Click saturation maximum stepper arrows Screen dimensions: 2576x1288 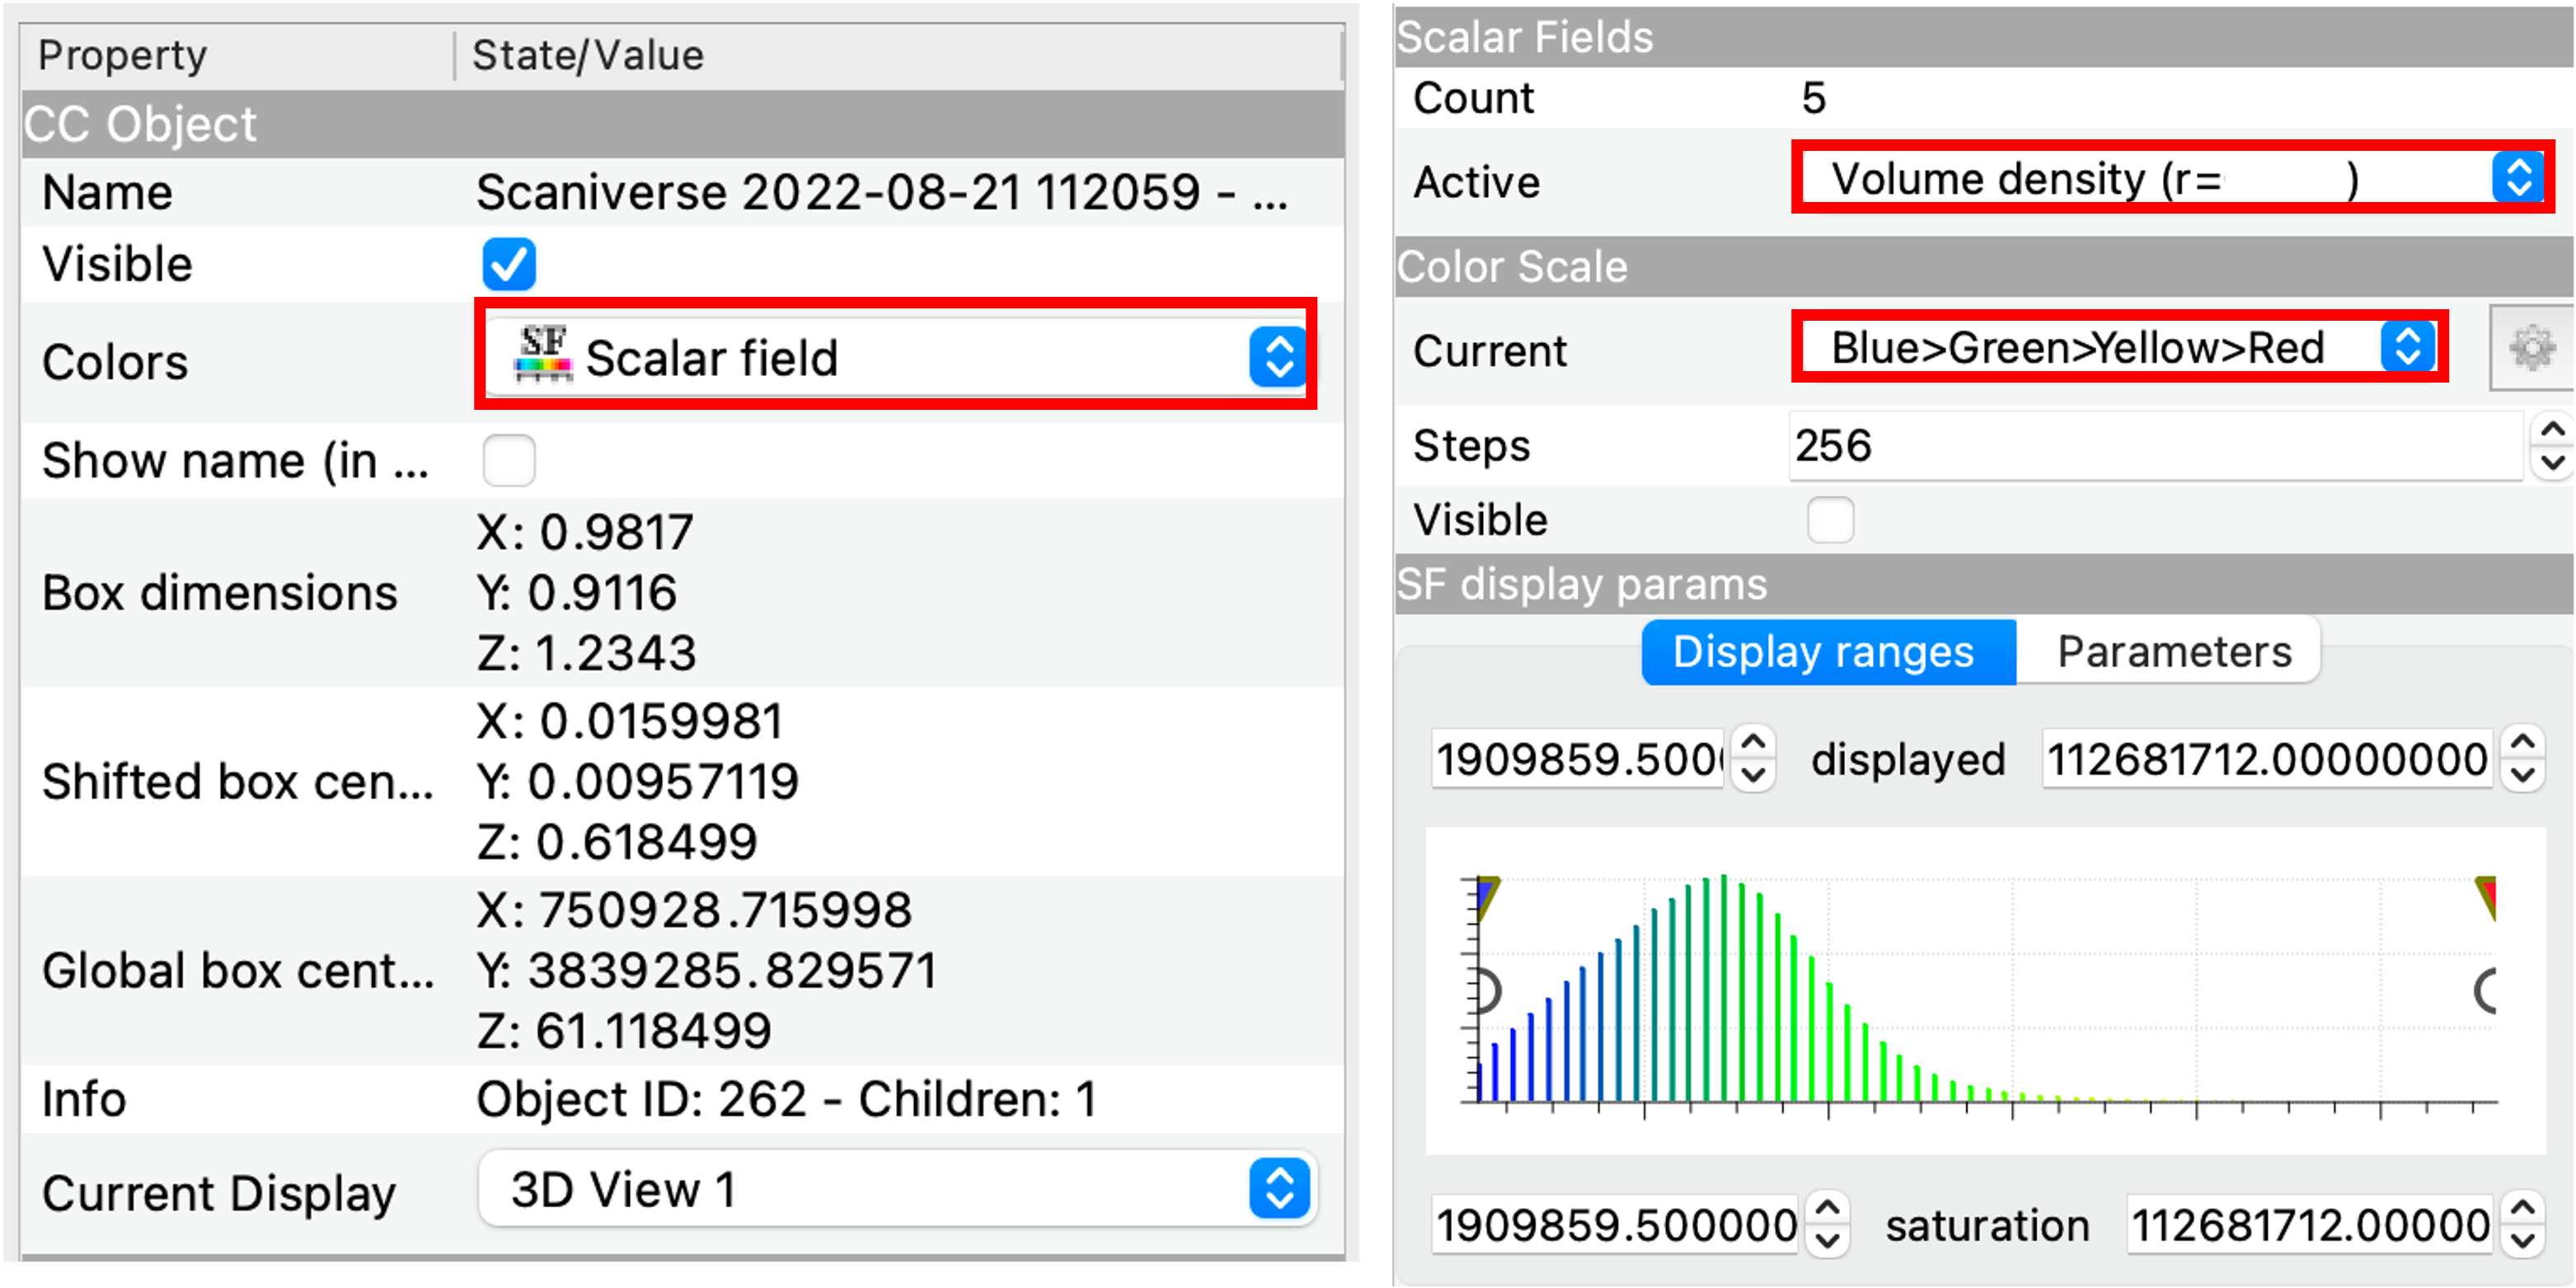click(2523, 1224)
